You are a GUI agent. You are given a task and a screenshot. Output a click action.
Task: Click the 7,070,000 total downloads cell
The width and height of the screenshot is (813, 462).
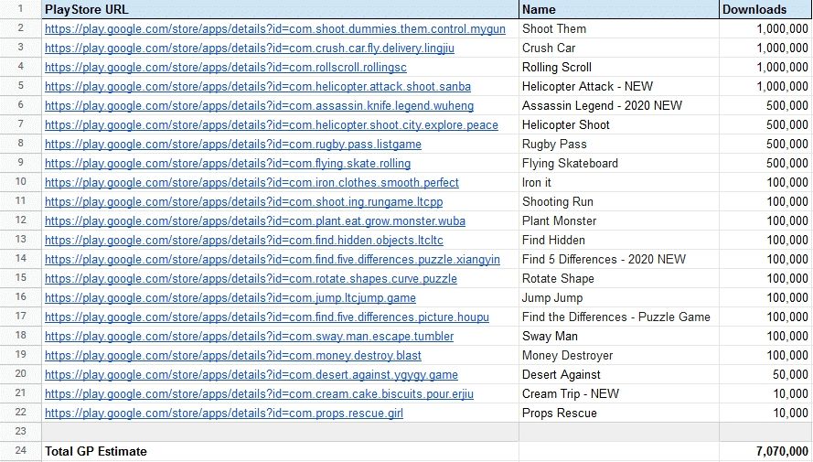(765, 451)
